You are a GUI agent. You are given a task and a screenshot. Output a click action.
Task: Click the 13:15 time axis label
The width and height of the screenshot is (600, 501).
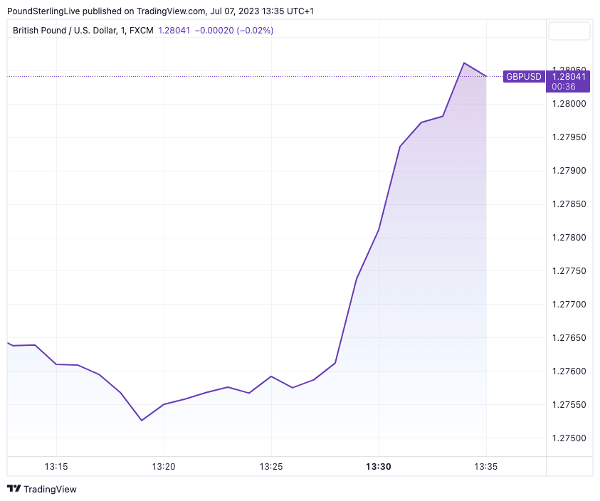tap(56, 466)
